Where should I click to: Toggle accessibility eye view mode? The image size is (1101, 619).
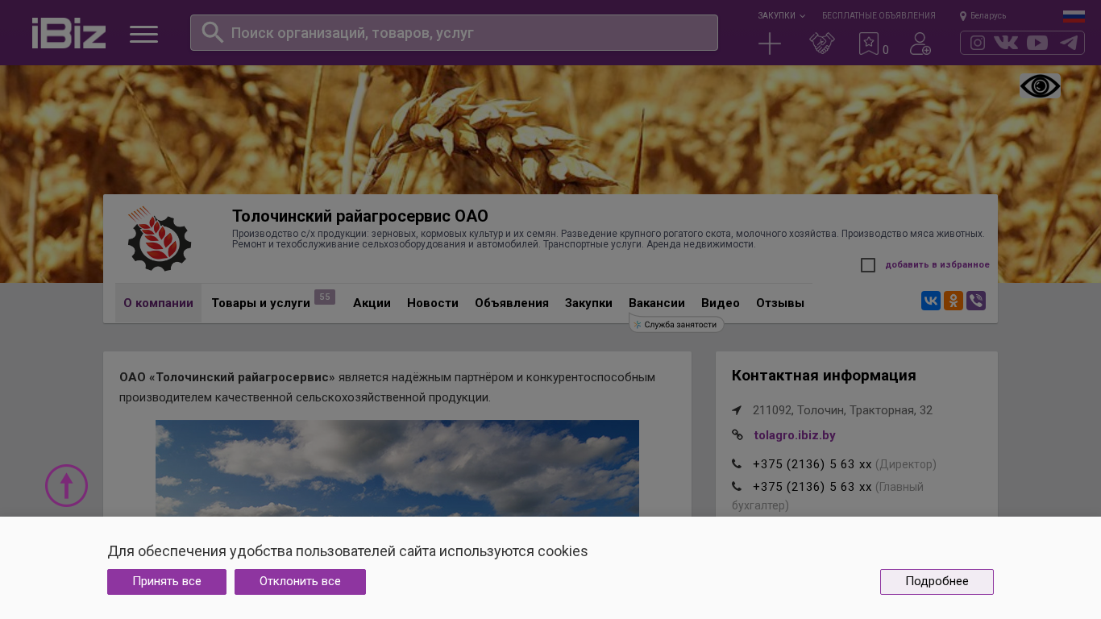pyautogui.click(x=1040, y=86)
